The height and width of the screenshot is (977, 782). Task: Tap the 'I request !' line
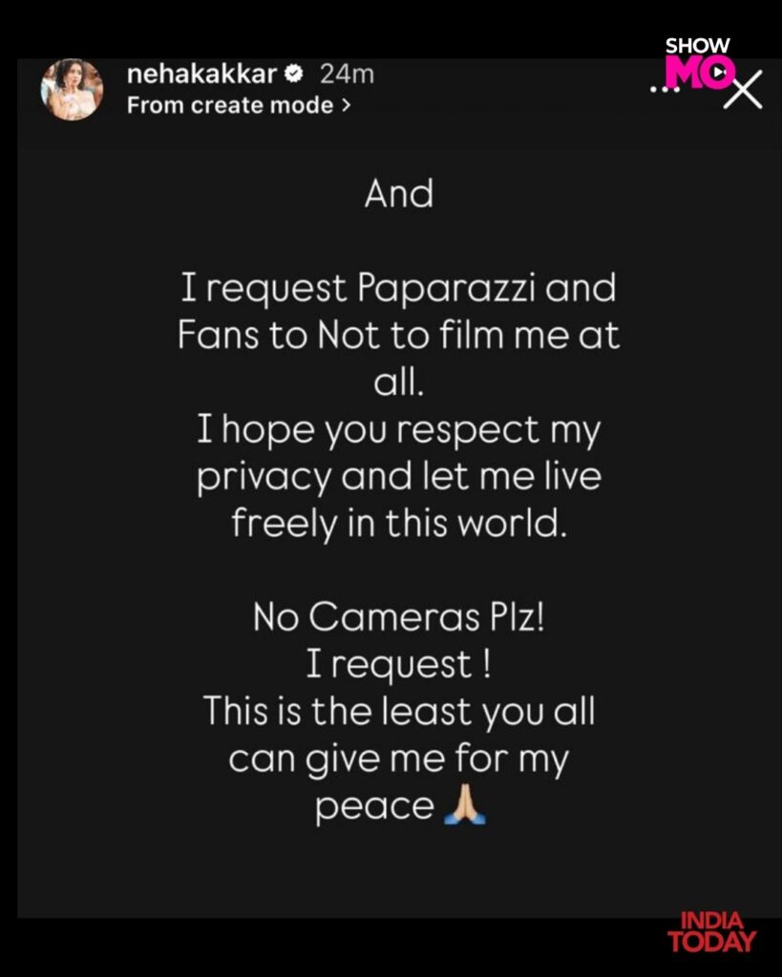[399, 666]
